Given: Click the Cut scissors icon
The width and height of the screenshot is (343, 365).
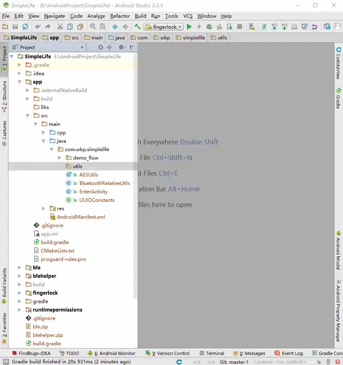Looking at the screenshot, I should [x=60, y=27].
